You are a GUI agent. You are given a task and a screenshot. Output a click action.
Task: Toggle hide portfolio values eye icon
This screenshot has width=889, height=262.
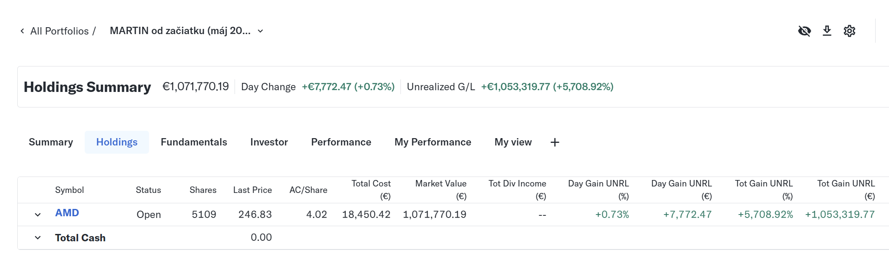point(804,31)
